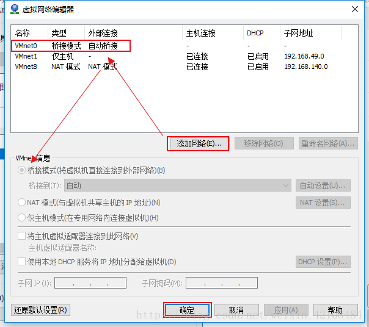Close the 虚拟网络编辑器 dialog
The width and height of the screenshot is (369, 327).
coord(355,9)
